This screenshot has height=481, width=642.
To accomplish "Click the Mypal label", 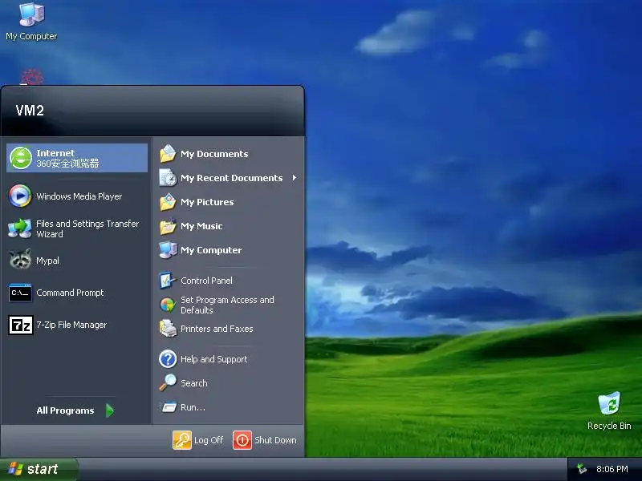I will point(47,261).
